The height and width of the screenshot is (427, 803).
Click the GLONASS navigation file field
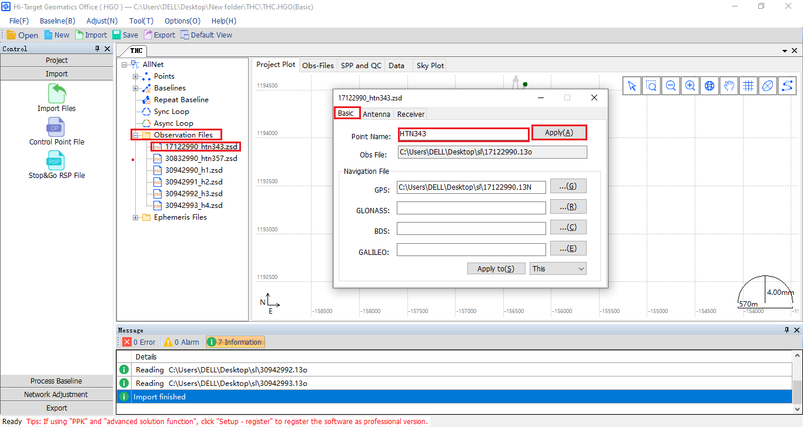coord(471,208)
